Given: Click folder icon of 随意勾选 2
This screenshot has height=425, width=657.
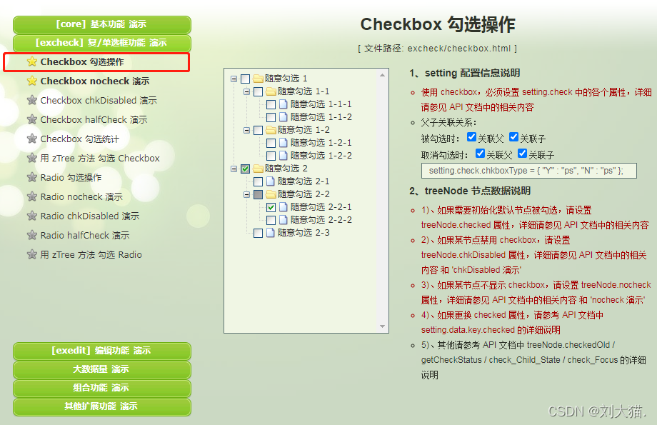Looking at the screenshot, I should click(258, 169).
